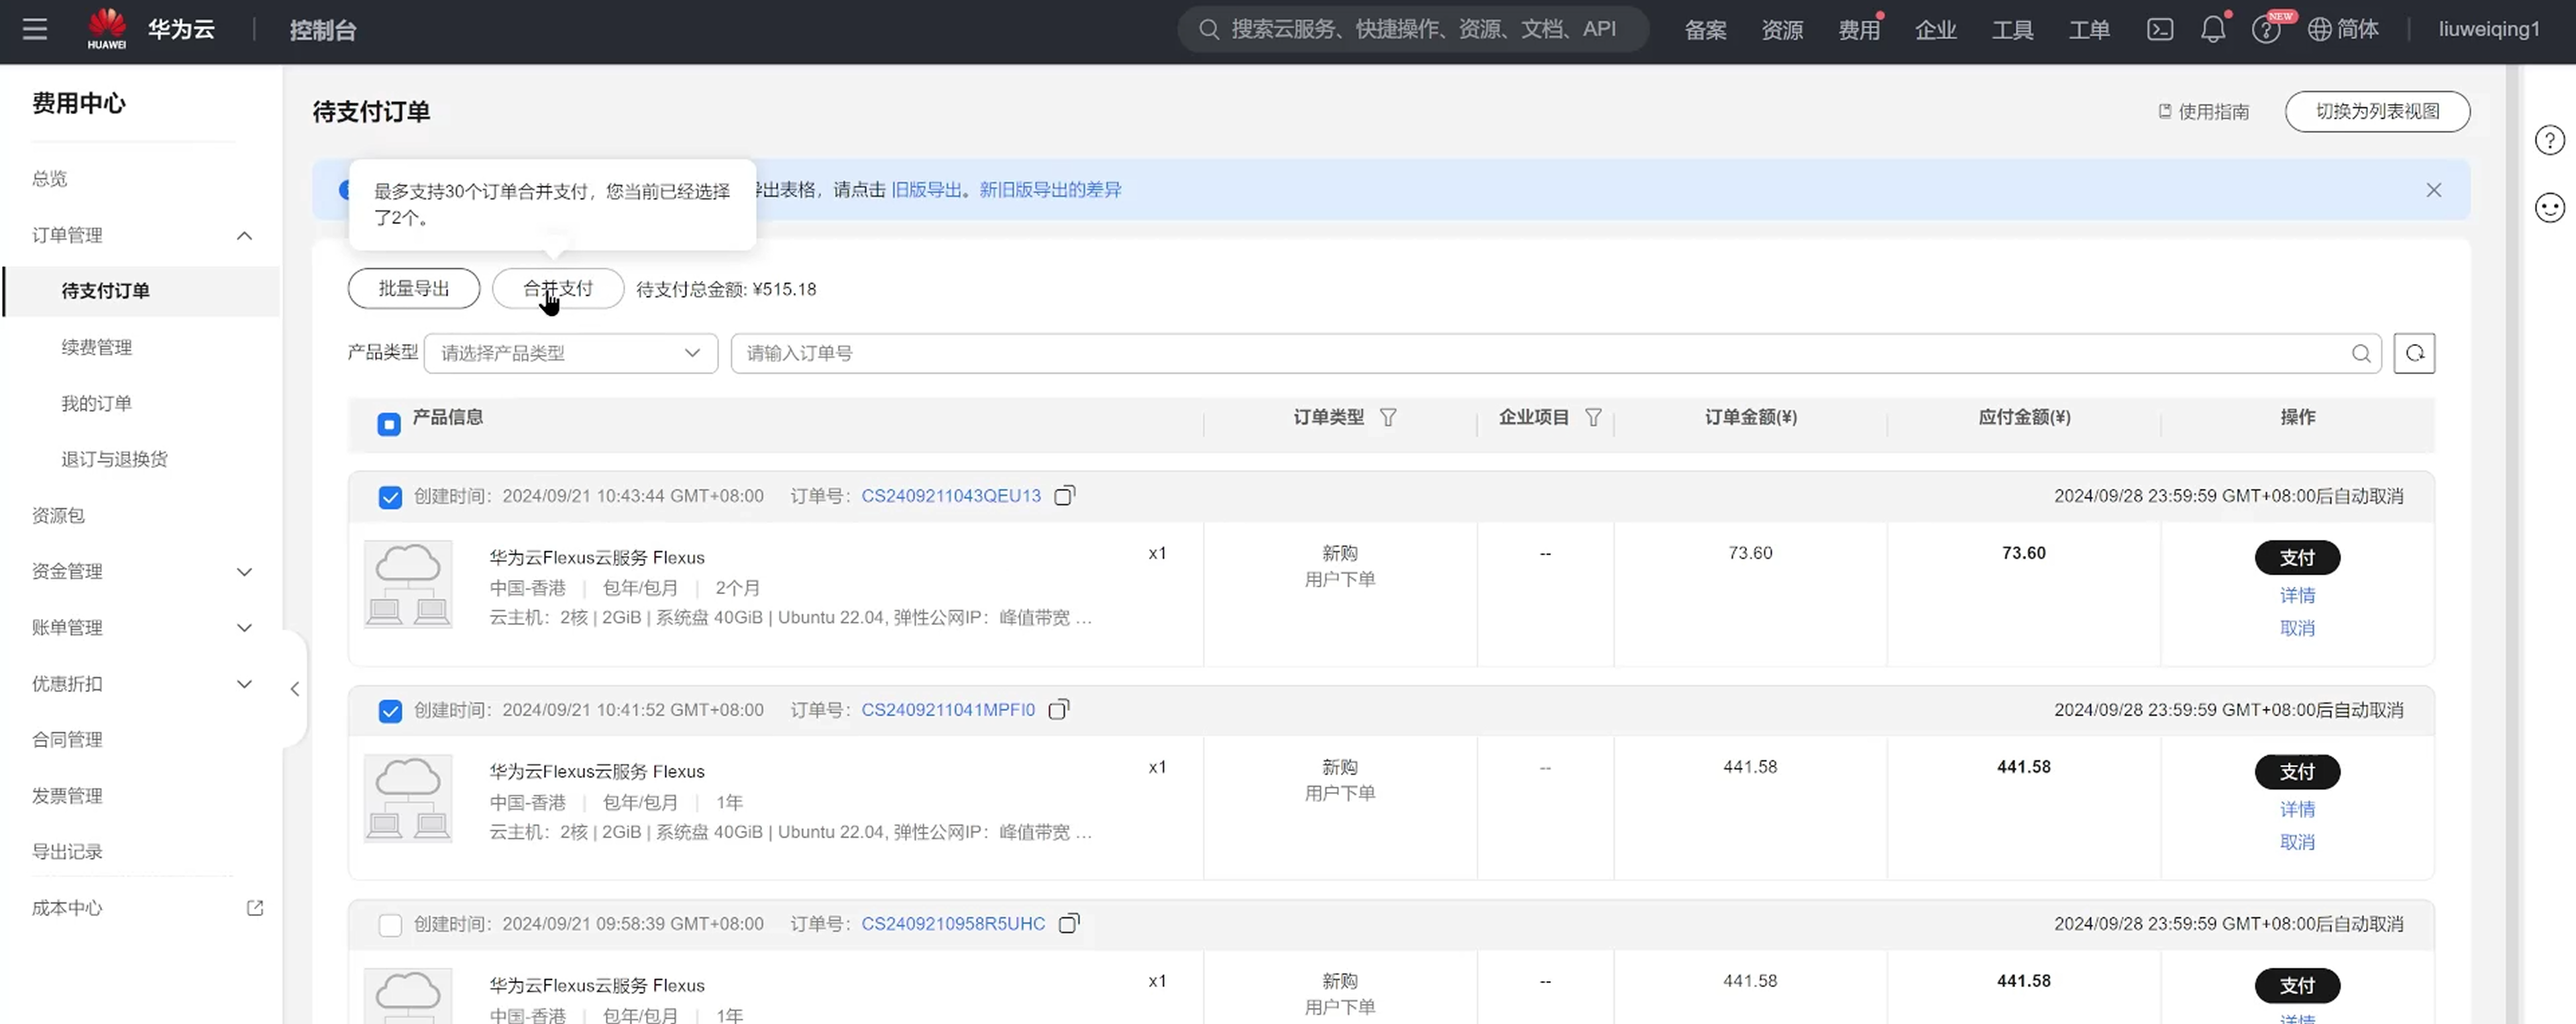Toggle the select-all checkbox in header

coord(389,424)
